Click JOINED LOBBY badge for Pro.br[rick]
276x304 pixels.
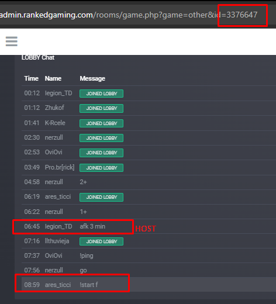(101, 168)
